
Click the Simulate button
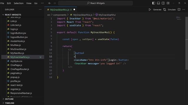point(172,10)
